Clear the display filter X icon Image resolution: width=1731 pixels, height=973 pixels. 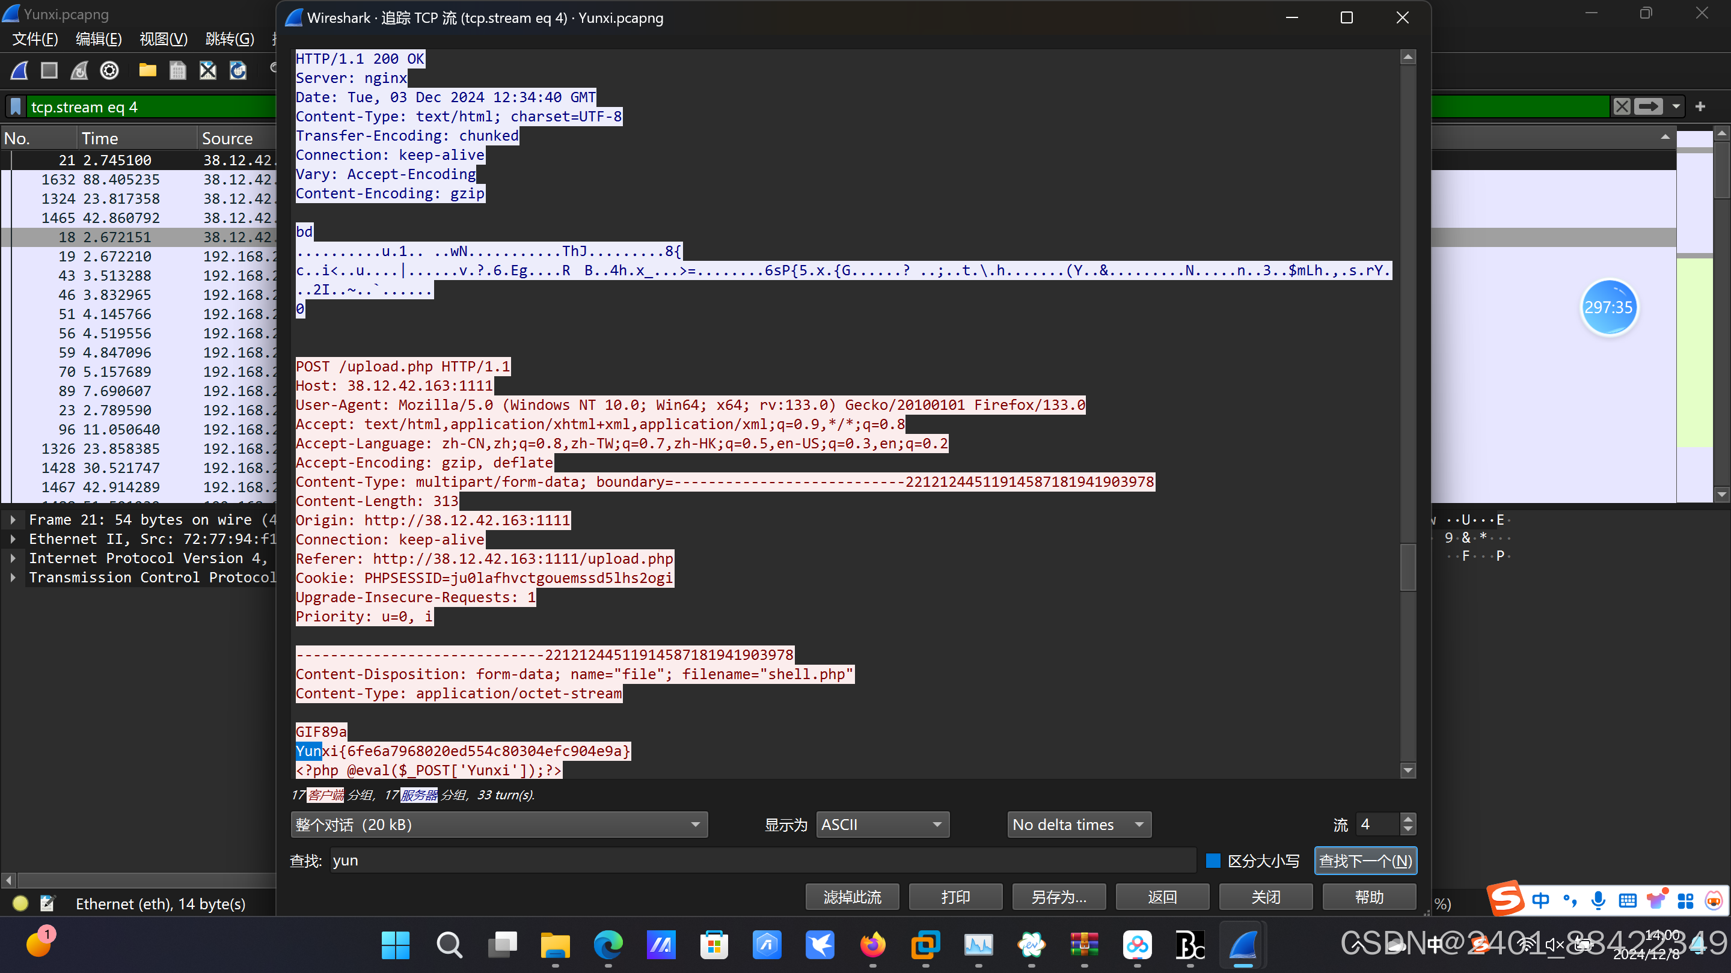coord(1622,106)
